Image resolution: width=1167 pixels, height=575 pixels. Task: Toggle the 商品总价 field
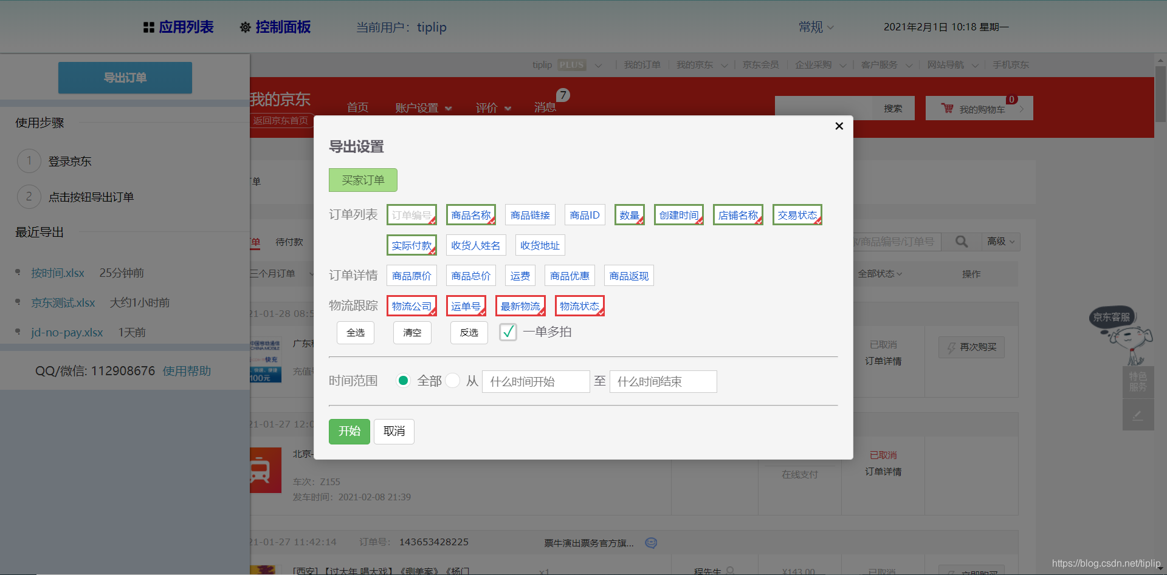[x=471, y=276]
